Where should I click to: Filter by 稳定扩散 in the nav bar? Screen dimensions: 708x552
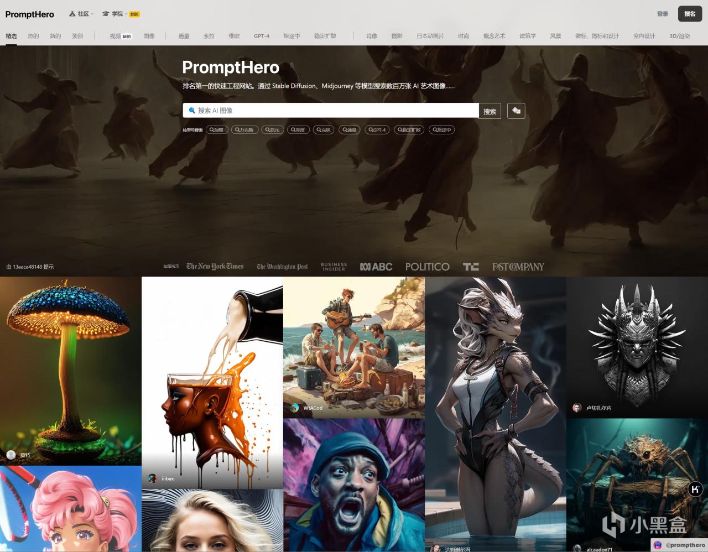pos(325,36)
